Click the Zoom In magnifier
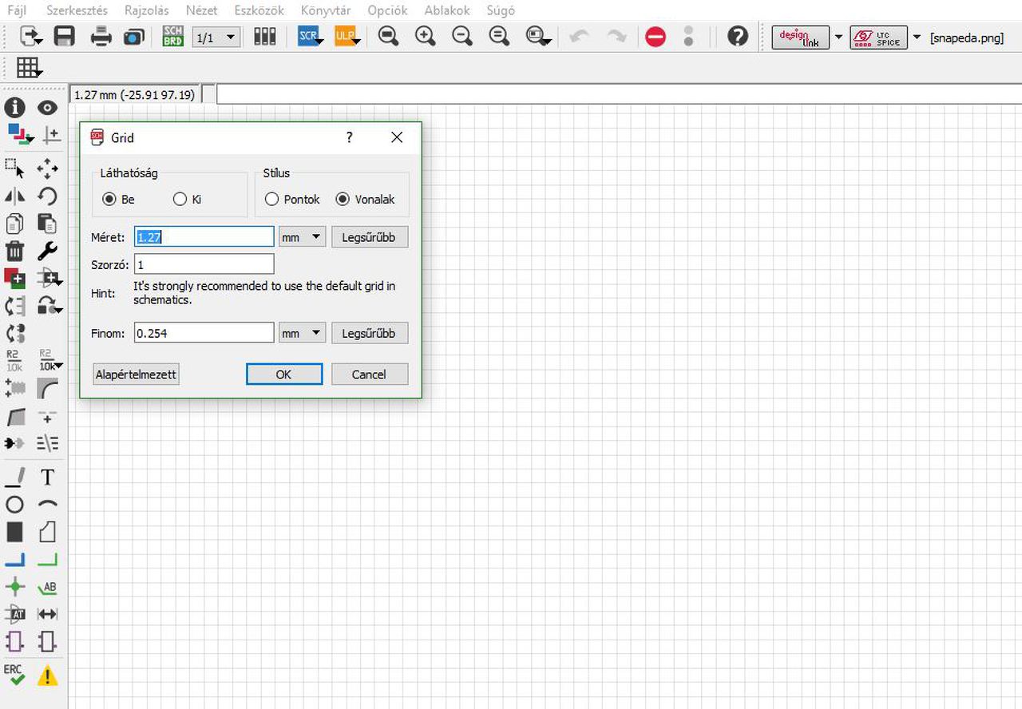 (x=426, y=37)
